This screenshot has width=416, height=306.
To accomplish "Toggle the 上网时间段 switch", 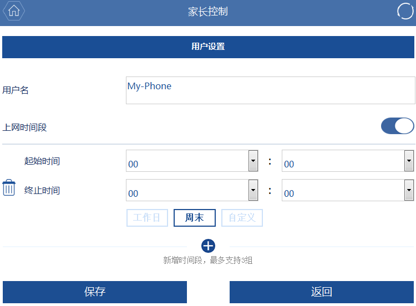I will [398, 126].
